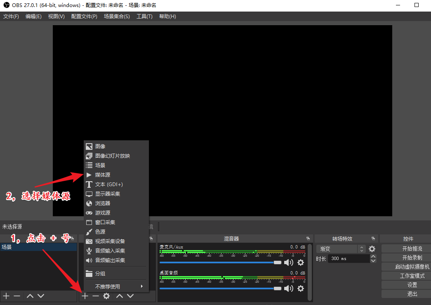This screenshot has width=431, height=305.
Task: Open 麦克风/Aux audio settings gear
Action: [301, 262]
